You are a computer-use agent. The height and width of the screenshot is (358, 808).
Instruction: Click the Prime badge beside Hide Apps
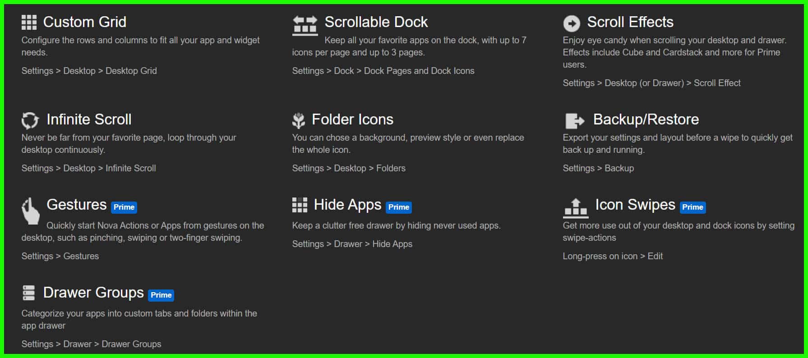(399, 207)
